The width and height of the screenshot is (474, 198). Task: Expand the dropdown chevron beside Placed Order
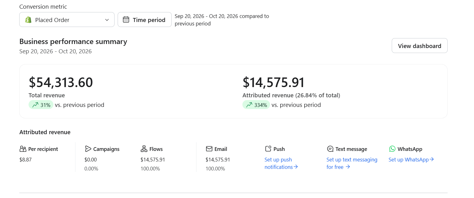click(107, 20)
